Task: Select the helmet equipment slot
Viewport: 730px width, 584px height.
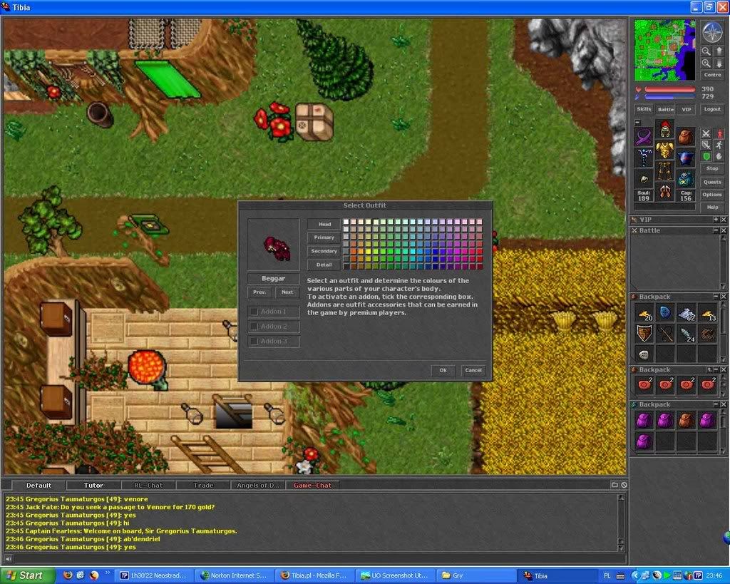Action: point(665,128)
